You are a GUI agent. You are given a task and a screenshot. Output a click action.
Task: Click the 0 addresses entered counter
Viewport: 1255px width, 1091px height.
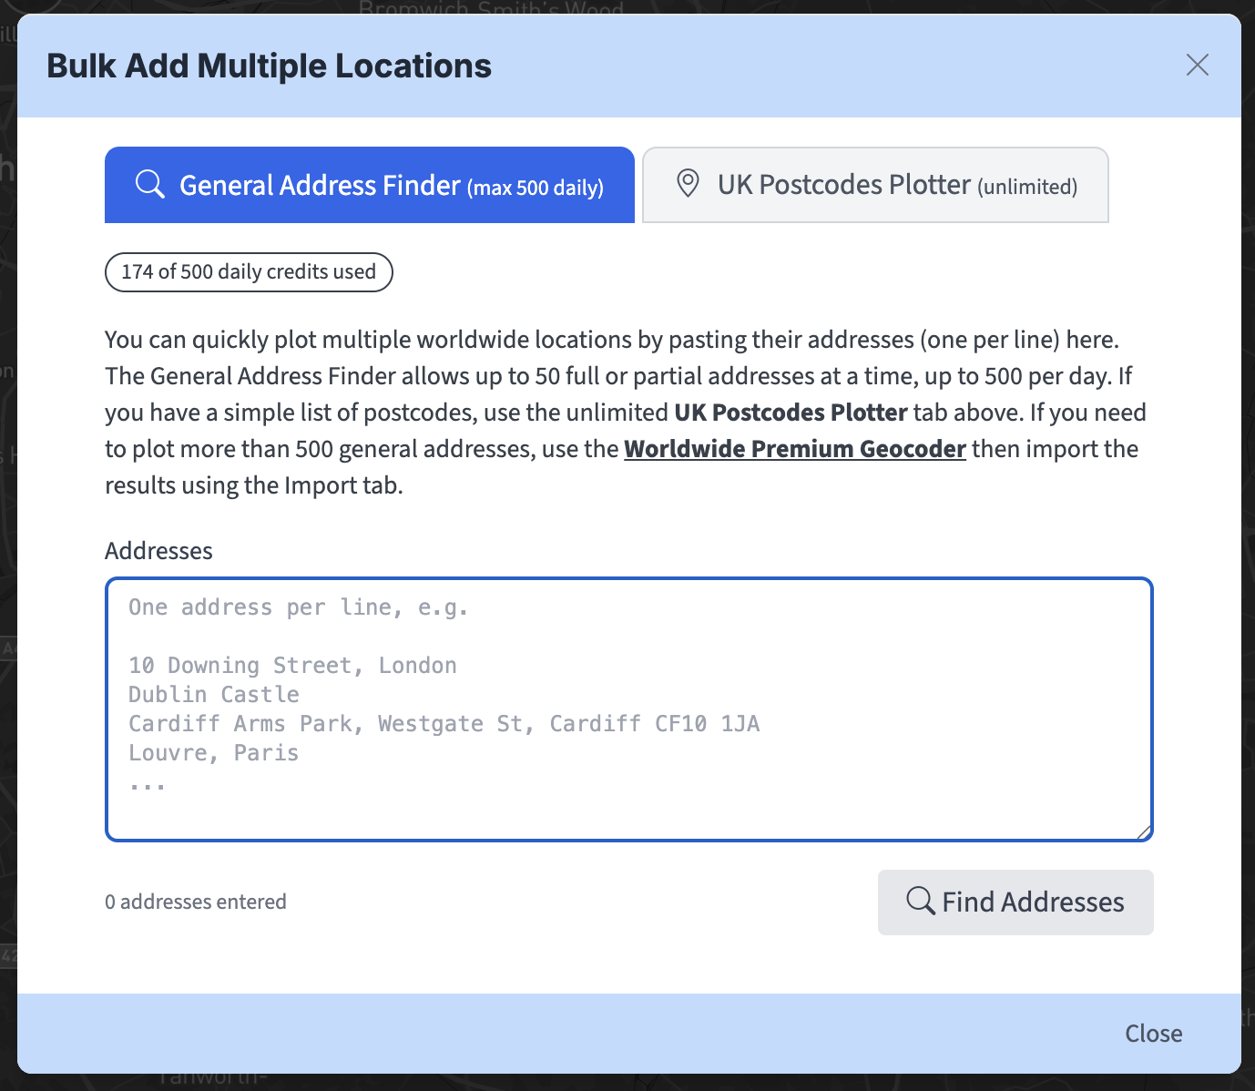[x=196, y=902]
